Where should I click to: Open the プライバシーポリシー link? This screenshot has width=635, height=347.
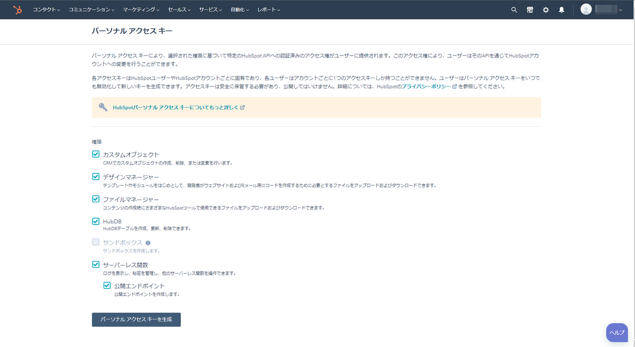pyautogui.click(x=427, y=87)
